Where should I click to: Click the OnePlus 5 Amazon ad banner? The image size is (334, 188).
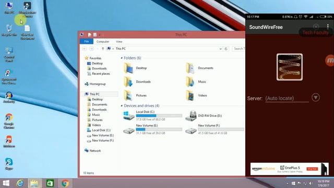coord(290,169)
